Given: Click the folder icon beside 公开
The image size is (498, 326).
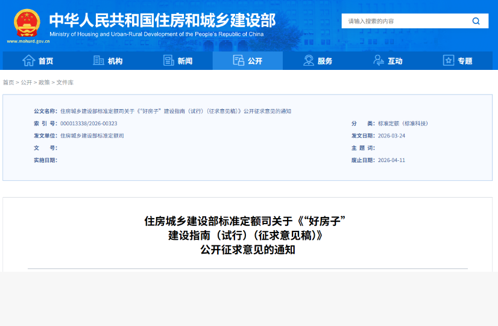Looking at the screenshot, I should tap(238, 60).
